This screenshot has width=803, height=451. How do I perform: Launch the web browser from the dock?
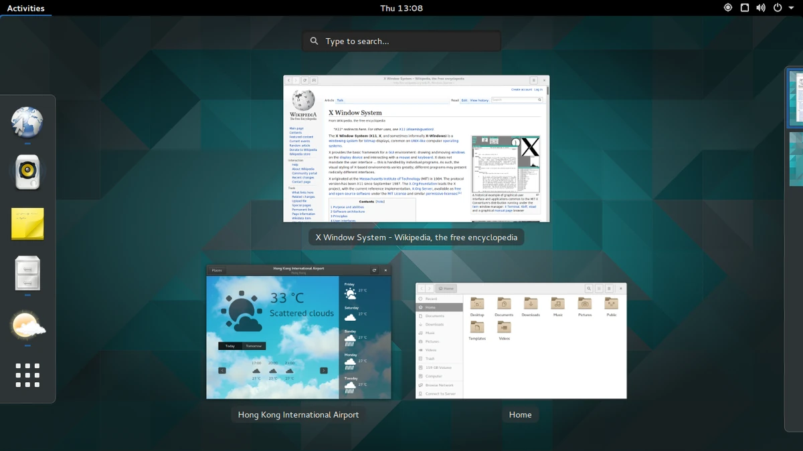click(x=27, y=123)
